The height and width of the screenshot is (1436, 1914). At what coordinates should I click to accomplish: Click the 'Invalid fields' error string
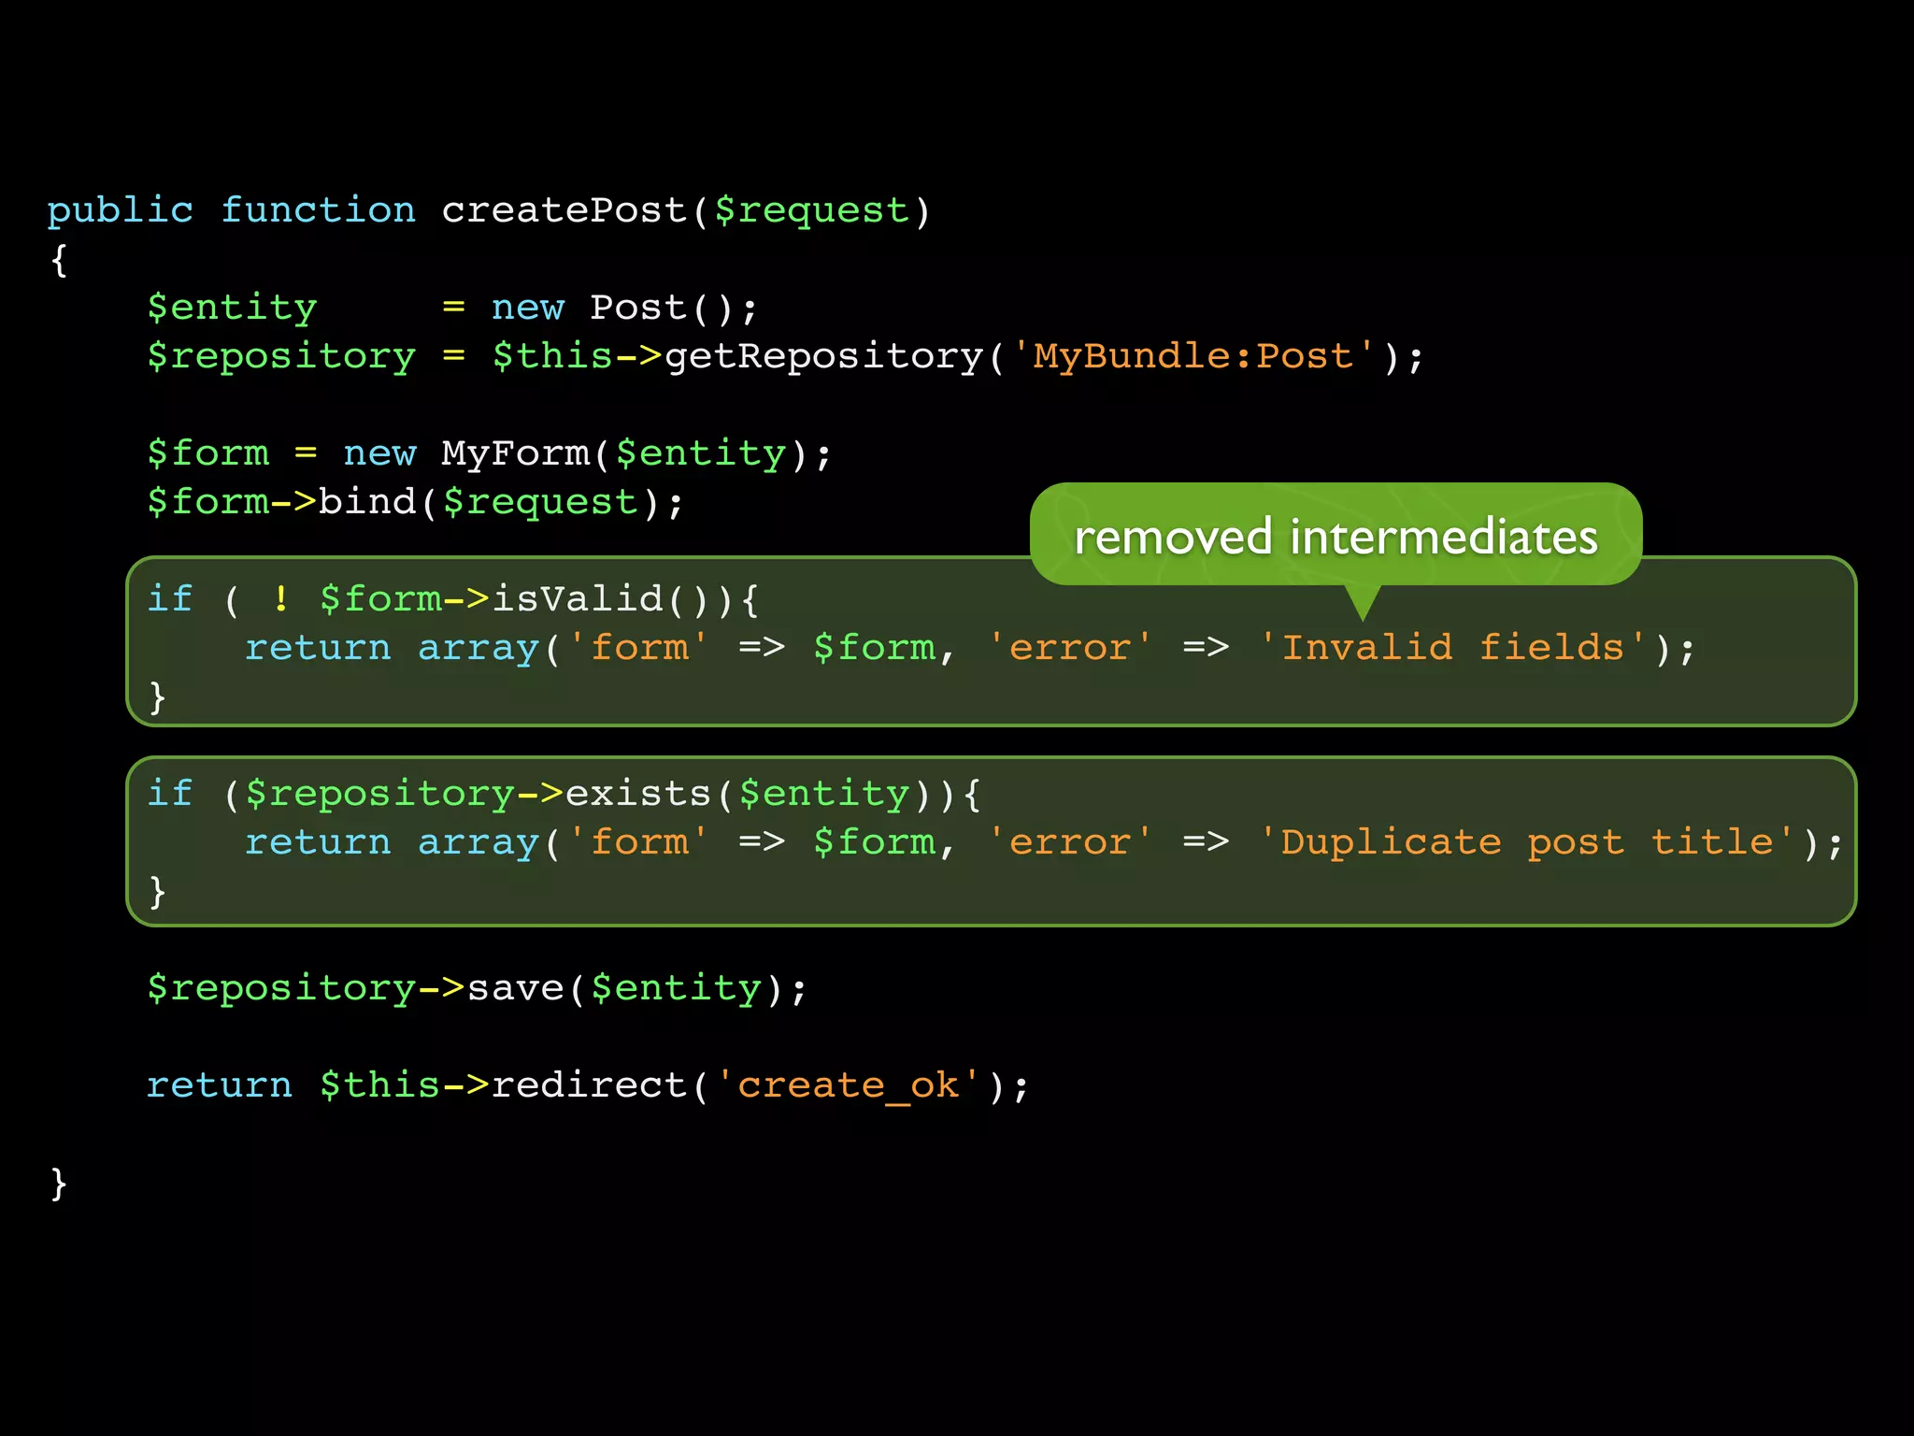pos(1452,648)
